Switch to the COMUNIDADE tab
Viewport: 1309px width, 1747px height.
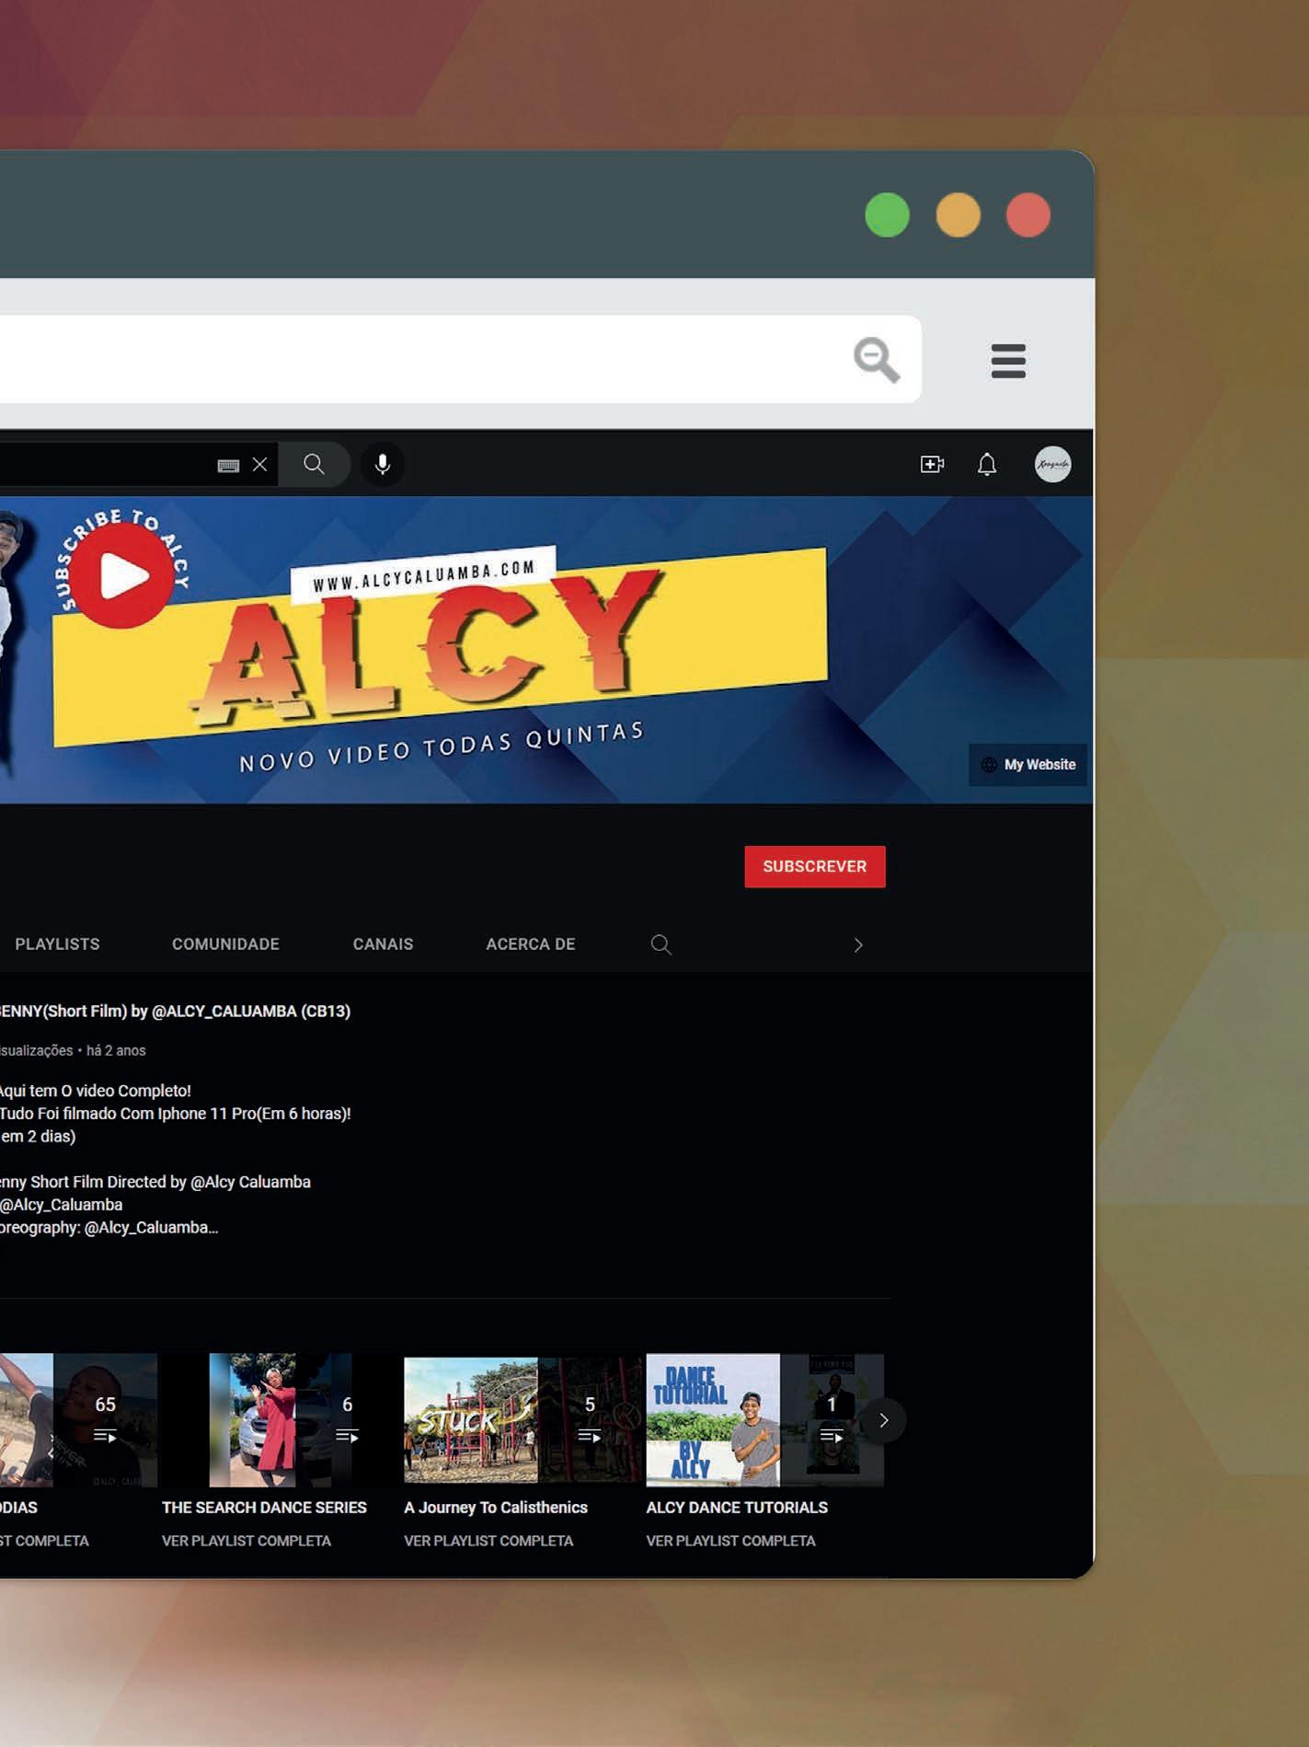[225, 943]
